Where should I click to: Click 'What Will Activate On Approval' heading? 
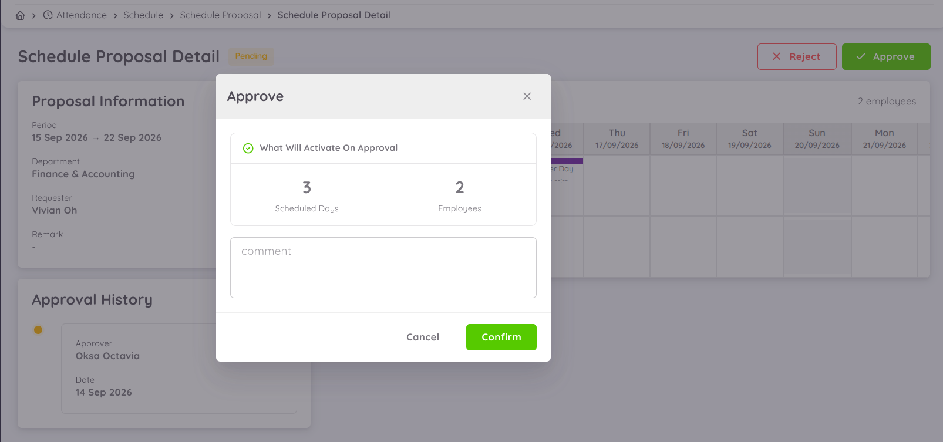coord(329,148)
